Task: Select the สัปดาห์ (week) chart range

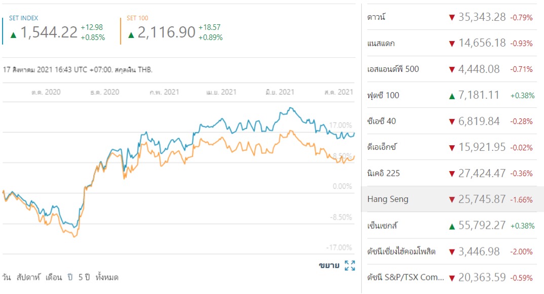Action: click(x=28, y=277)
